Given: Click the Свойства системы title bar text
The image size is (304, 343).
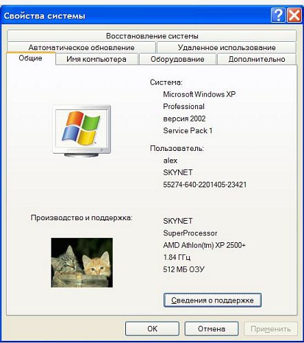Looking at the screenshot, I should pos(45,16).
